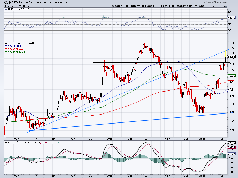
Task: Click the 12.5 price axis label
Action: (x=231, y=48)
